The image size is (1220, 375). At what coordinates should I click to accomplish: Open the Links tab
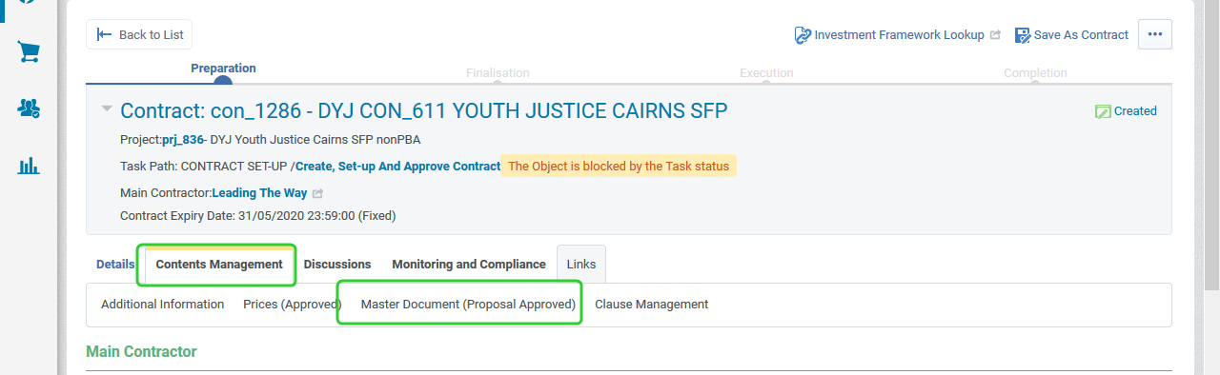click(x=581, y=265)
